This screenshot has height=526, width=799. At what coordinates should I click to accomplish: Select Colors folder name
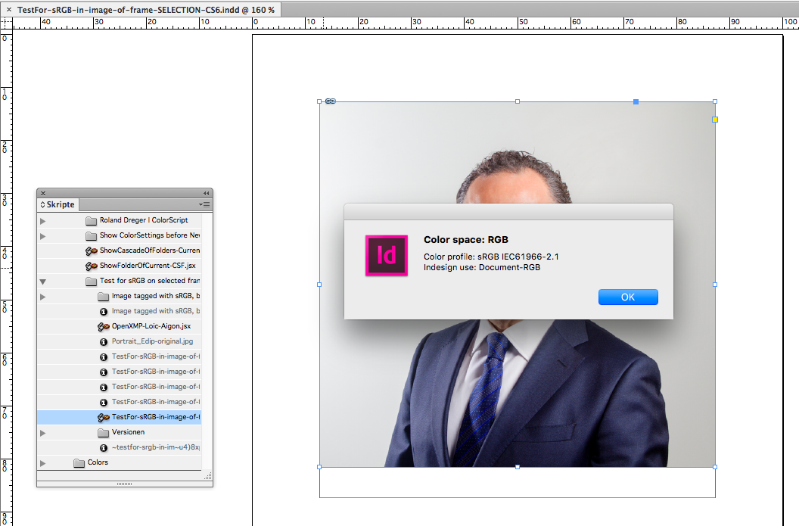[x=98, y=462]
